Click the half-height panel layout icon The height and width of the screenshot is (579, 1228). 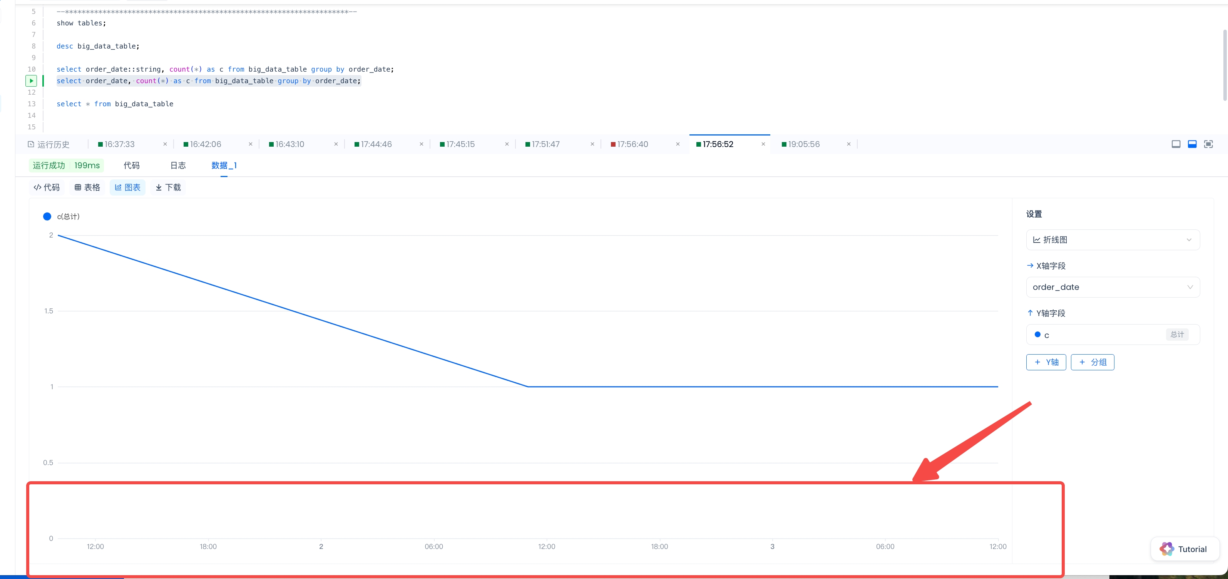point(1192,144)
